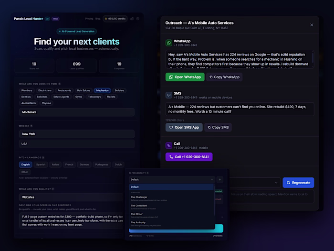The height and width of the screenshot is (251, 334).
Task: Select The Challenger personality option
Action: 171,198
